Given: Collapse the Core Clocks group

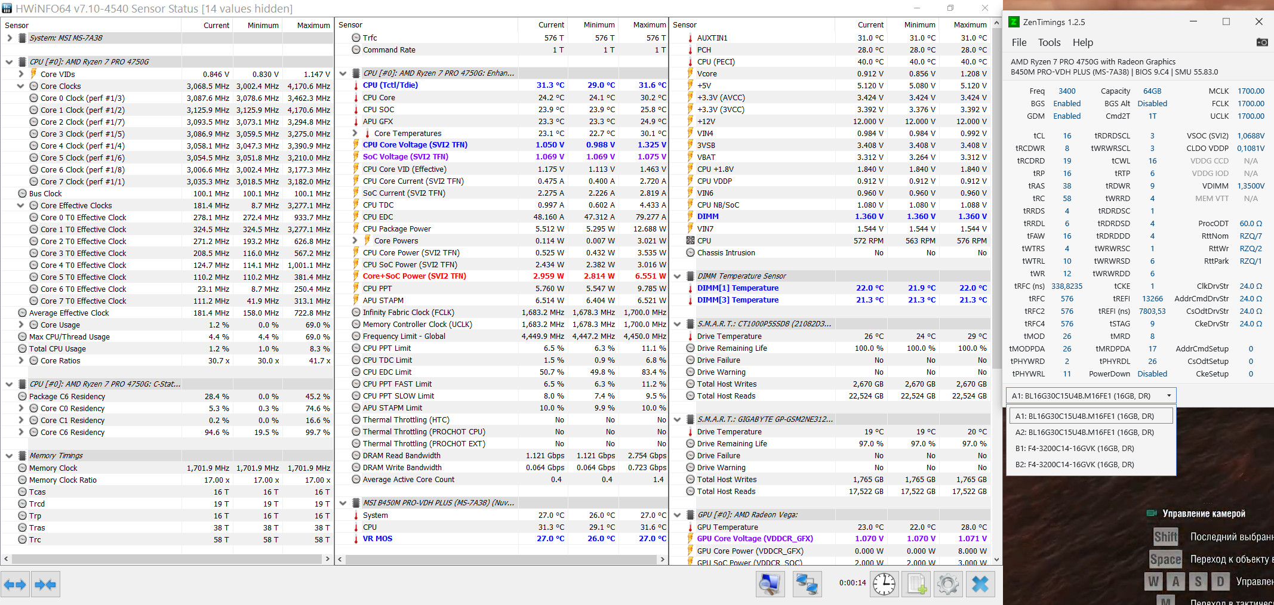Looking at the screenshot, I should [21, 86].
